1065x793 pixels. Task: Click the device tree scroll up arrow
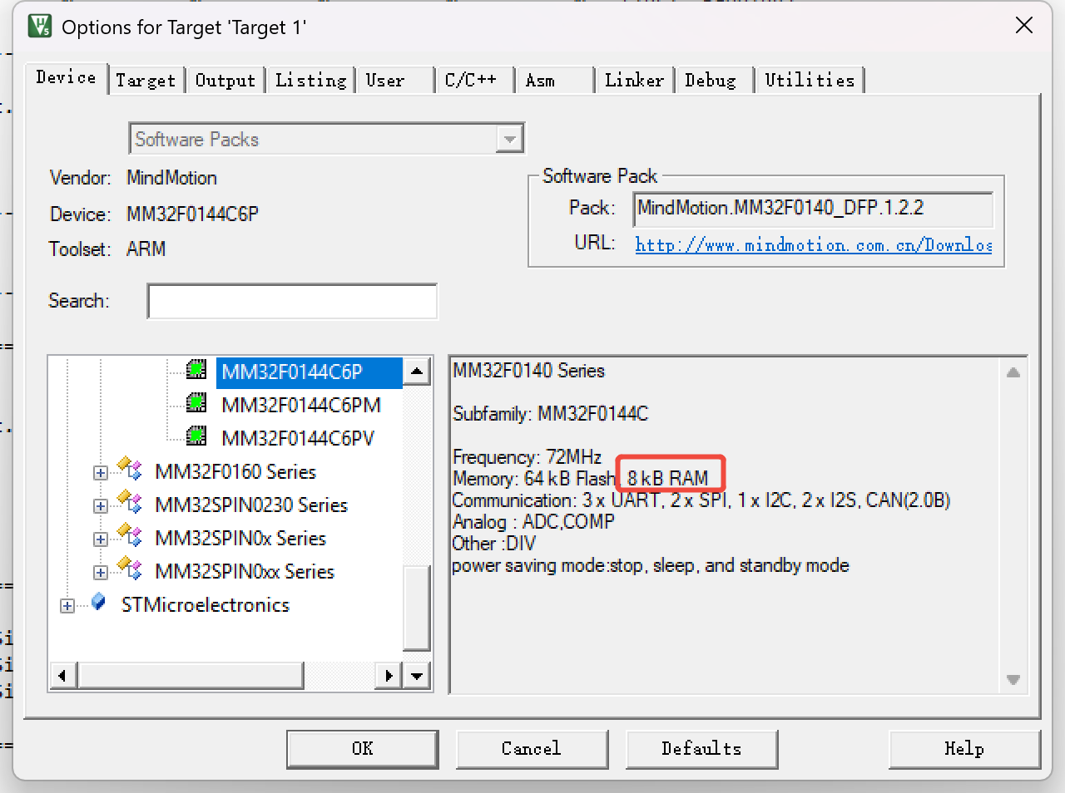[x=417, y=371]
